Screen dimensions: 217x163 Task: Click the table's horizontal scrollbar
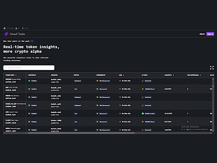click(x=81, y=133)
